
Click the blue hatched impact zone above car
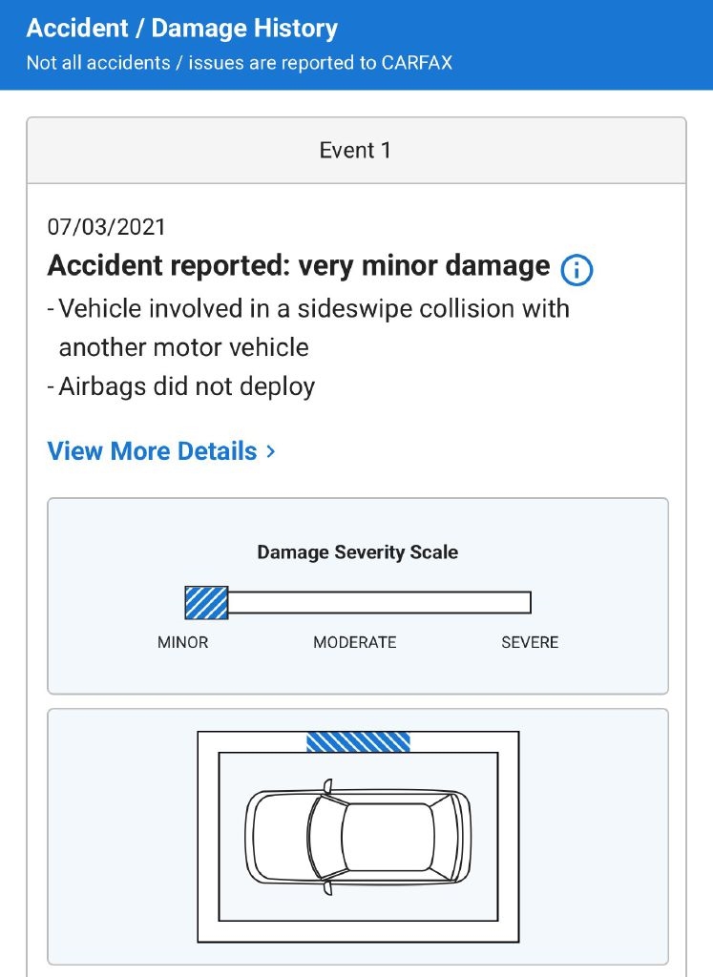[358, 741]
